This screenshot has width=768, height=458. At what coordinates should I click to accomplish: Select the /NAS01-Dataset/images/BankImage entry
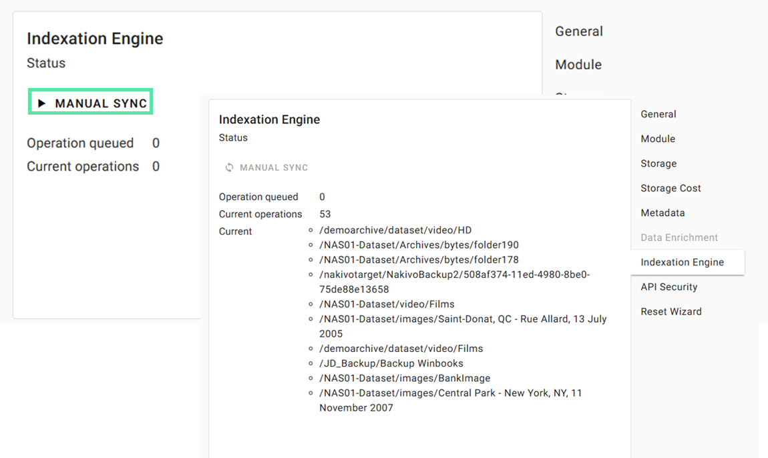click(x=405, y=378)
